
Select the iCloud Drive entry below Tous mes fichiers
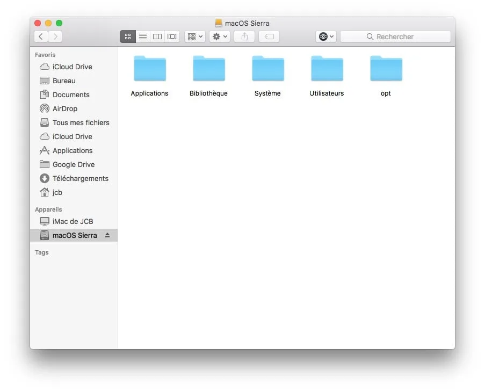tap(74, 136)
